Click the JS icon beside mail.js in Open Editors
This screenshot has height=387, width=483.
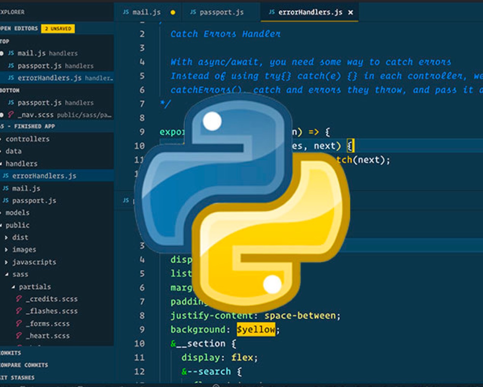click(11, 53)
